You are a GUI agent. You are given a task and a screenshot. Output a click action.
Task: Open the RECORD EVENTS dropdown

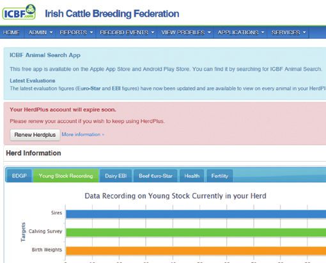[127, 32]
